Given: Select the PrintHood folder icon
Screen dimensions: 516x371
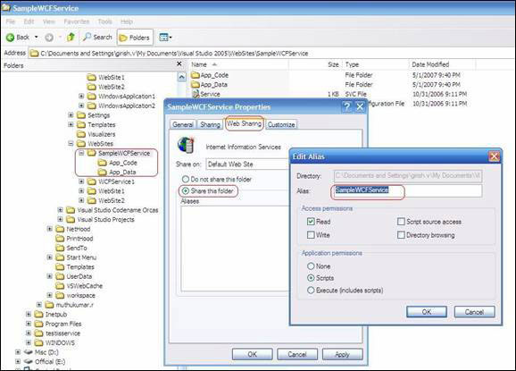Looking at the screenshot, I should 60,239.
